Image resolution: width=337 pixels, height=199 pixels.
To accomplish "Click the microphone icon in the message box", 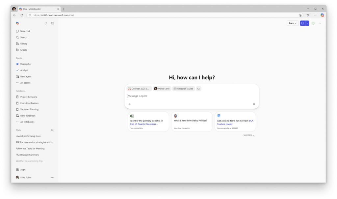I will 254,104.
